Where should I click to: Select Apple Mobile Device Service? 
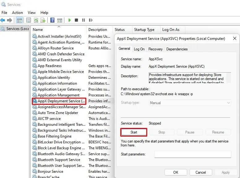[61, 72]
